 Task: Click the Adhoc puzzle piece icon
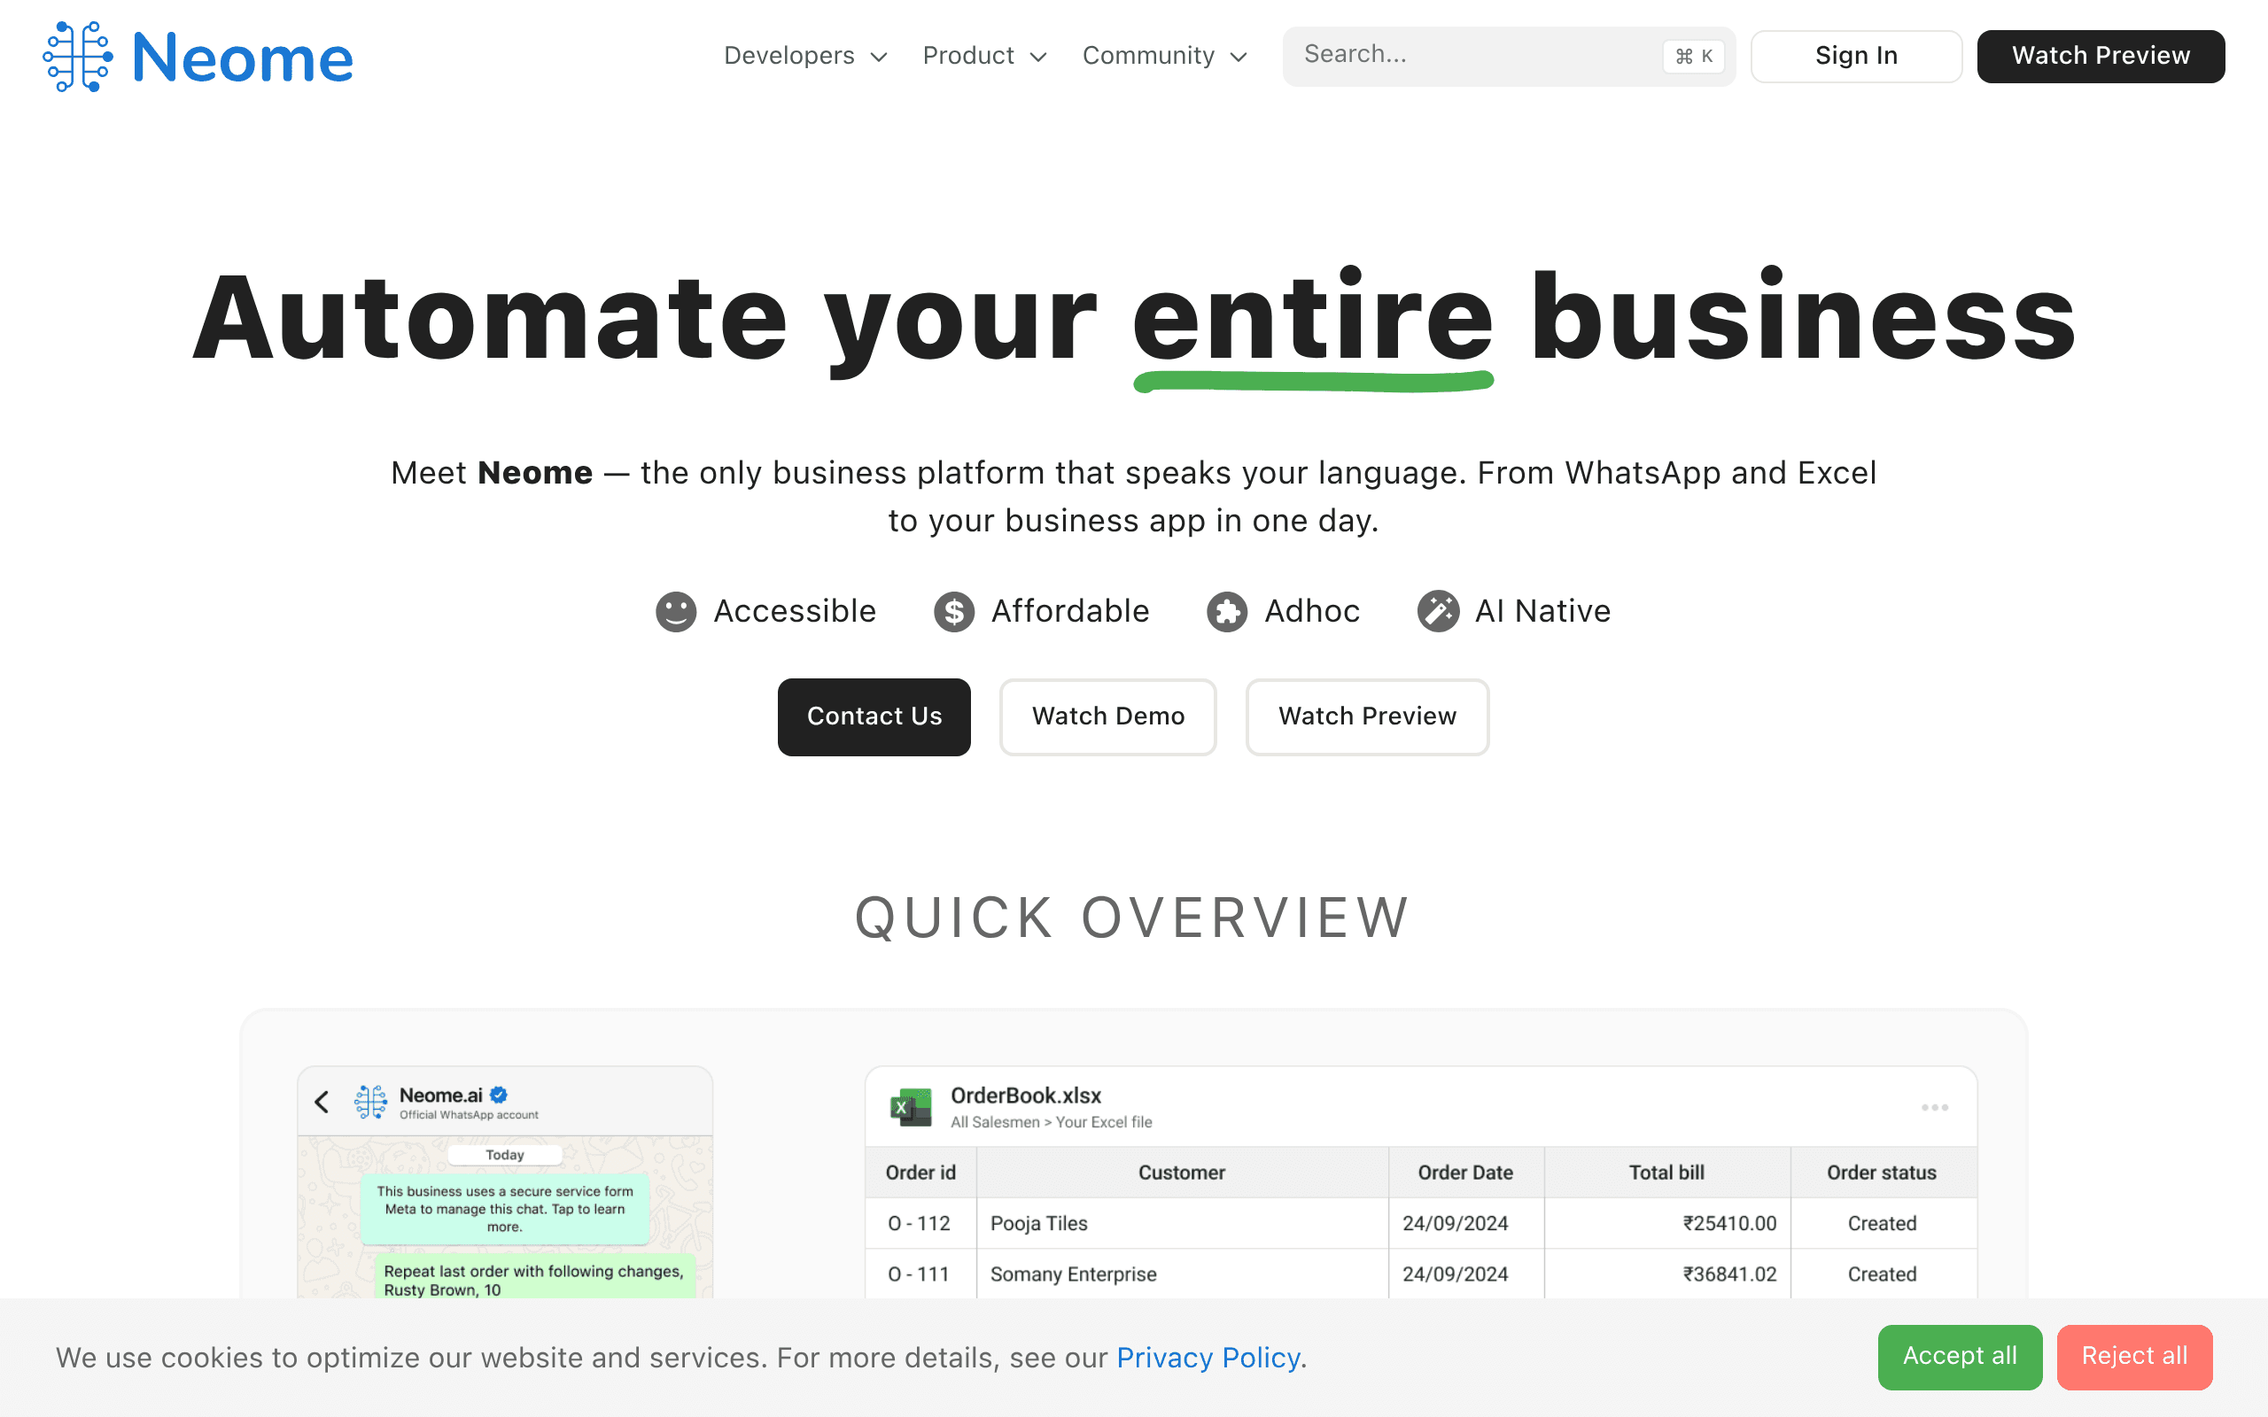pos(1227,612)
